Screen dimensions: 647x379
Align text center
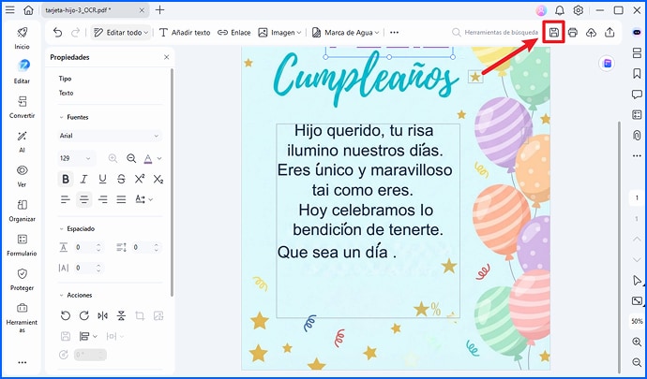[83, 199]
